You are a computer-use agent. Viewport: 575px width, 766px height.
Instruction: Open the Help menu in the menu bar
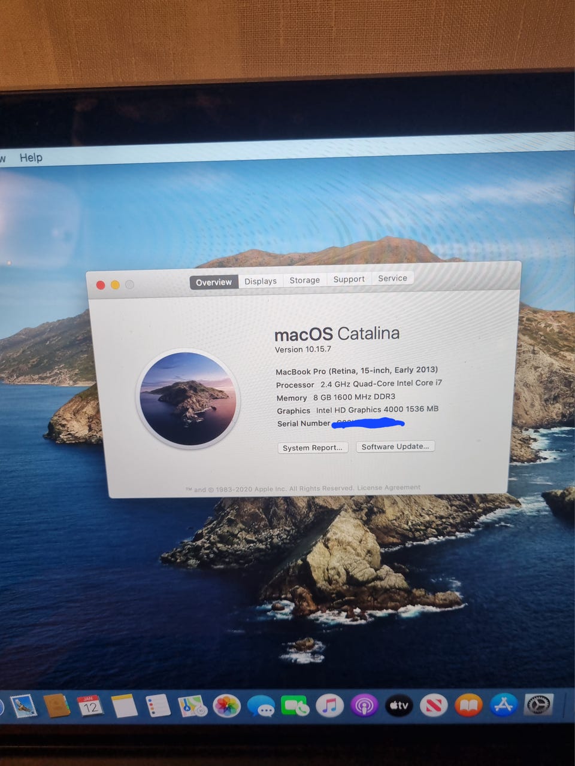click(31, 157)
